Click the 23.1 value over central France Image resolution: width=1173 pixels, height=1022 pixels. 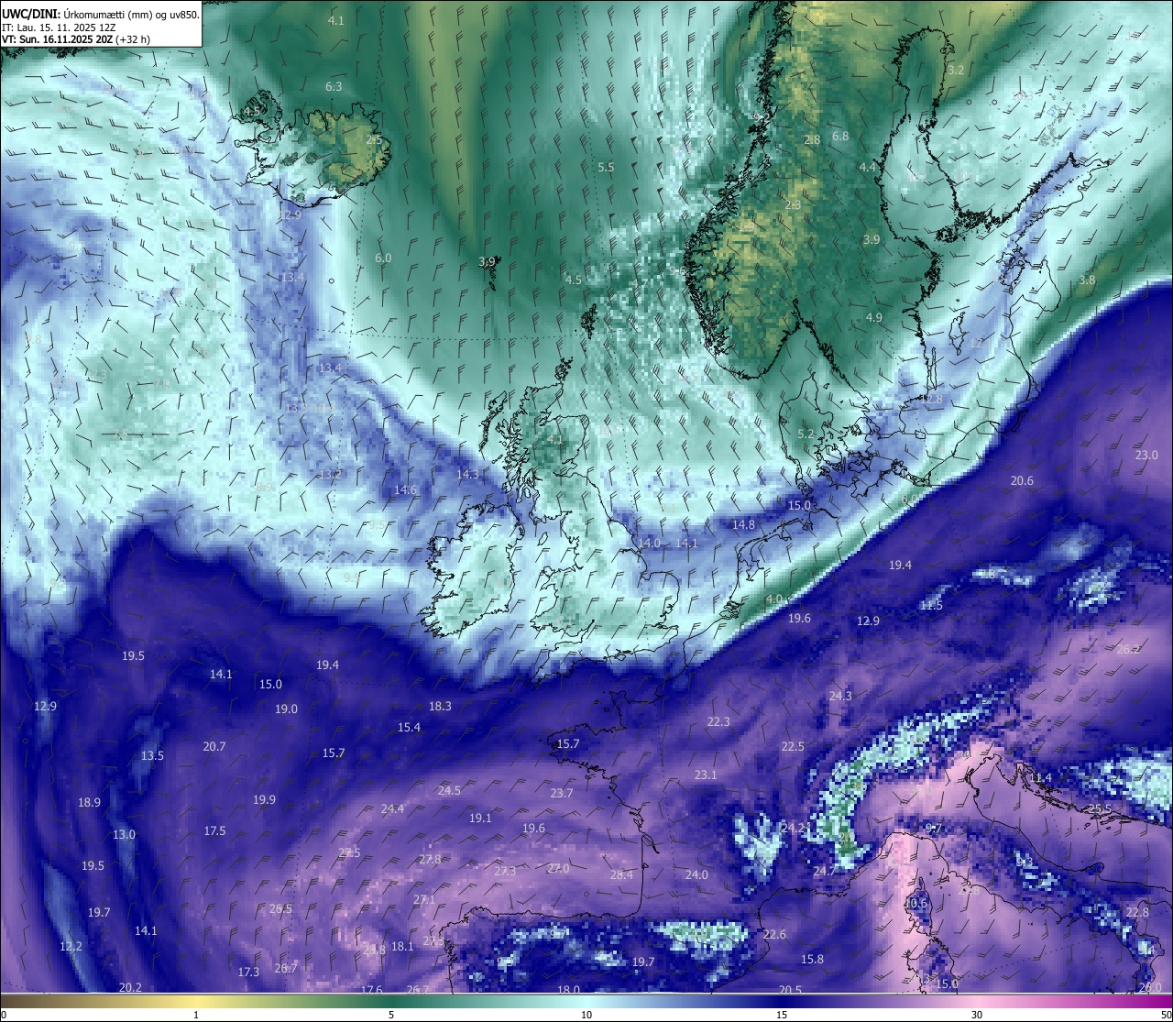point(705,775)
